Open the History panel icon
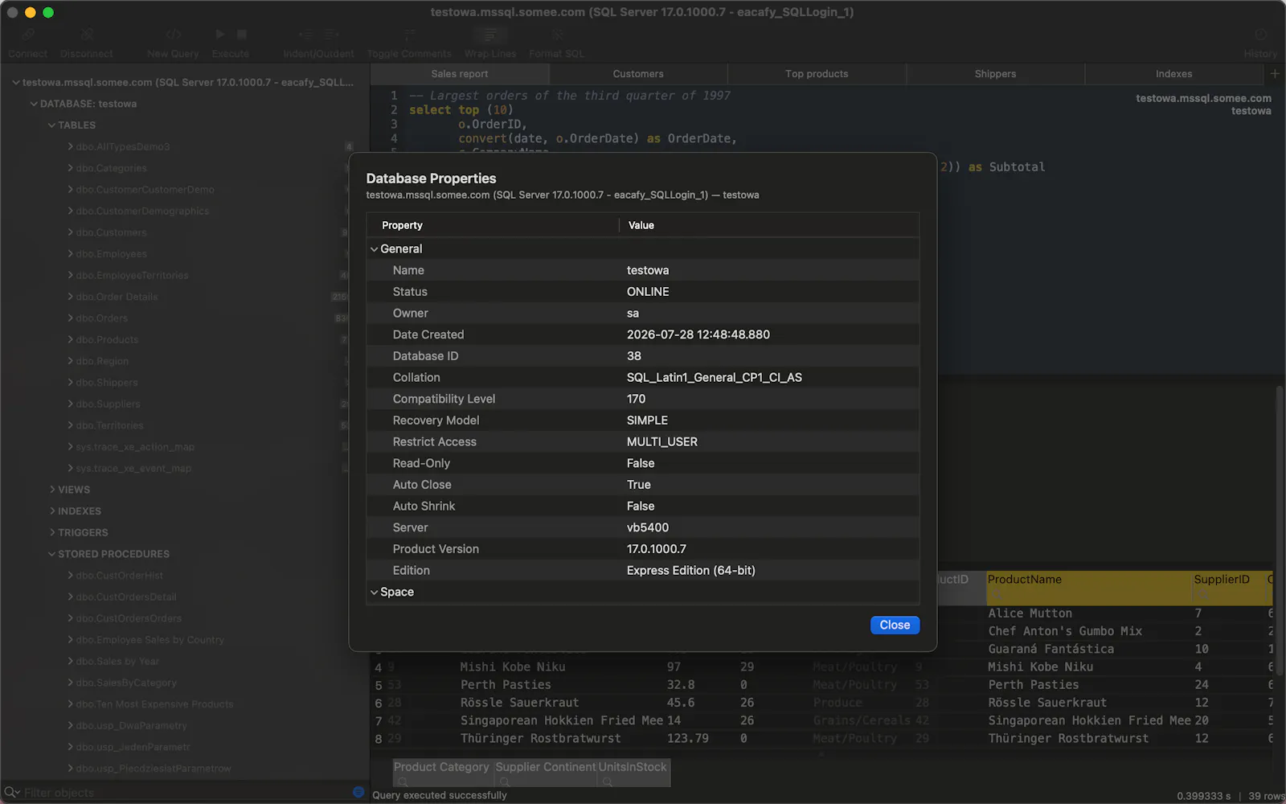 [x=1260, y=35]
